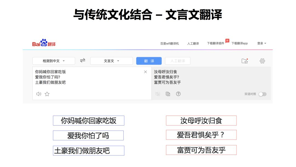Expand the 登录 dropdown menu
This screenshot has width=296, height=167.
click(262, 43)
